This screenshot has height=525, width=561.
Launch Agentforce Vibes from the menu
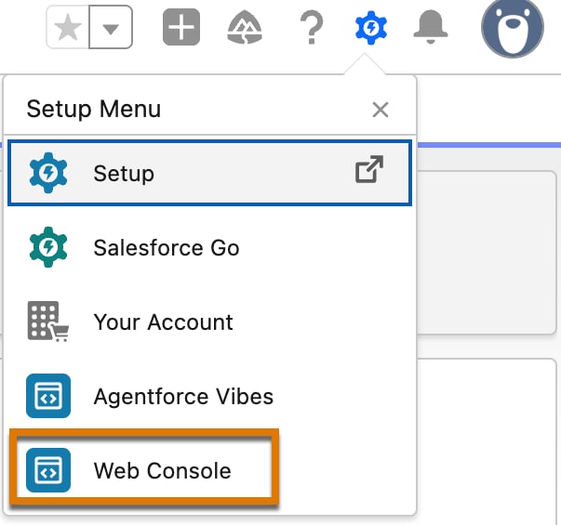pos(209,396)
